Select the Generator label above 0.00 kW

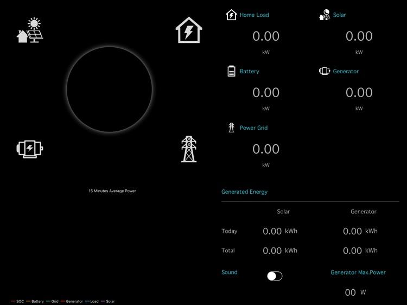point(346,71)
